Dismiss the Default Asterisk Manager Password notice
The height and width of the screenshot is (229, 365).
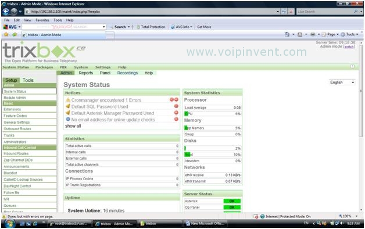[176, 113]
